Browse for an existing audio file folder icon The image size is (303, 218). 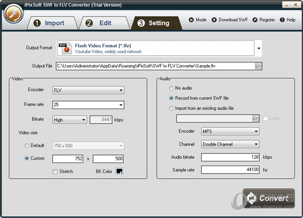(x=256, y=118)
